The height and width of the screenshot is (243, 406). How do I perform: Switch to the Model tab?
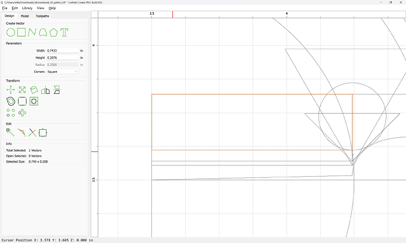[x=25, y=16]
